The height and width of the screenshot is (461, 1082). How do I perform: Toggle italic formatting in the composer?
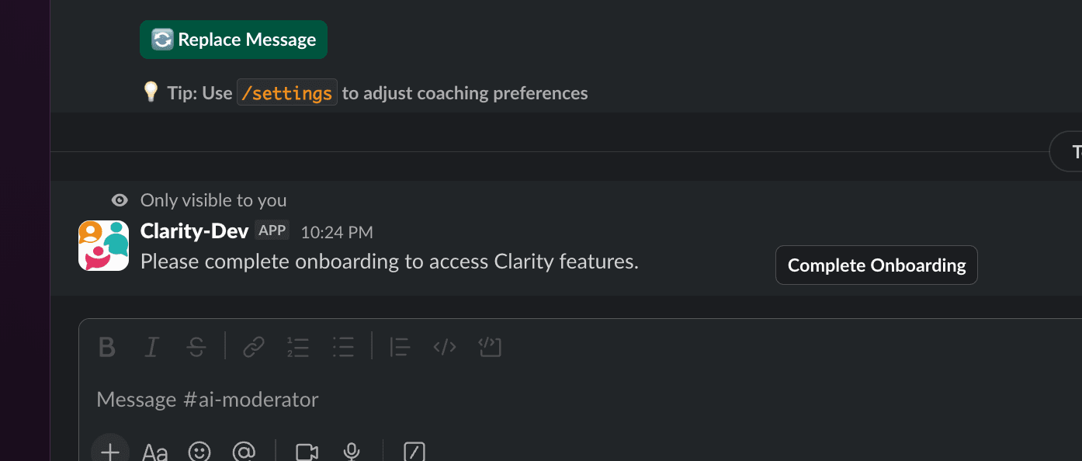(x=151, y=347)
